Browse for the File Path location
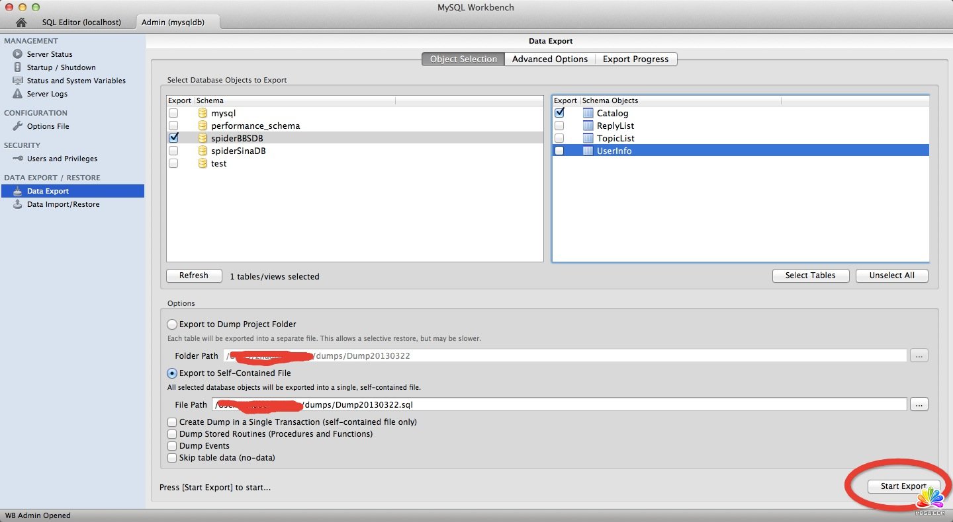This screenshot has height=522, width=953. (x=919, y=404)
